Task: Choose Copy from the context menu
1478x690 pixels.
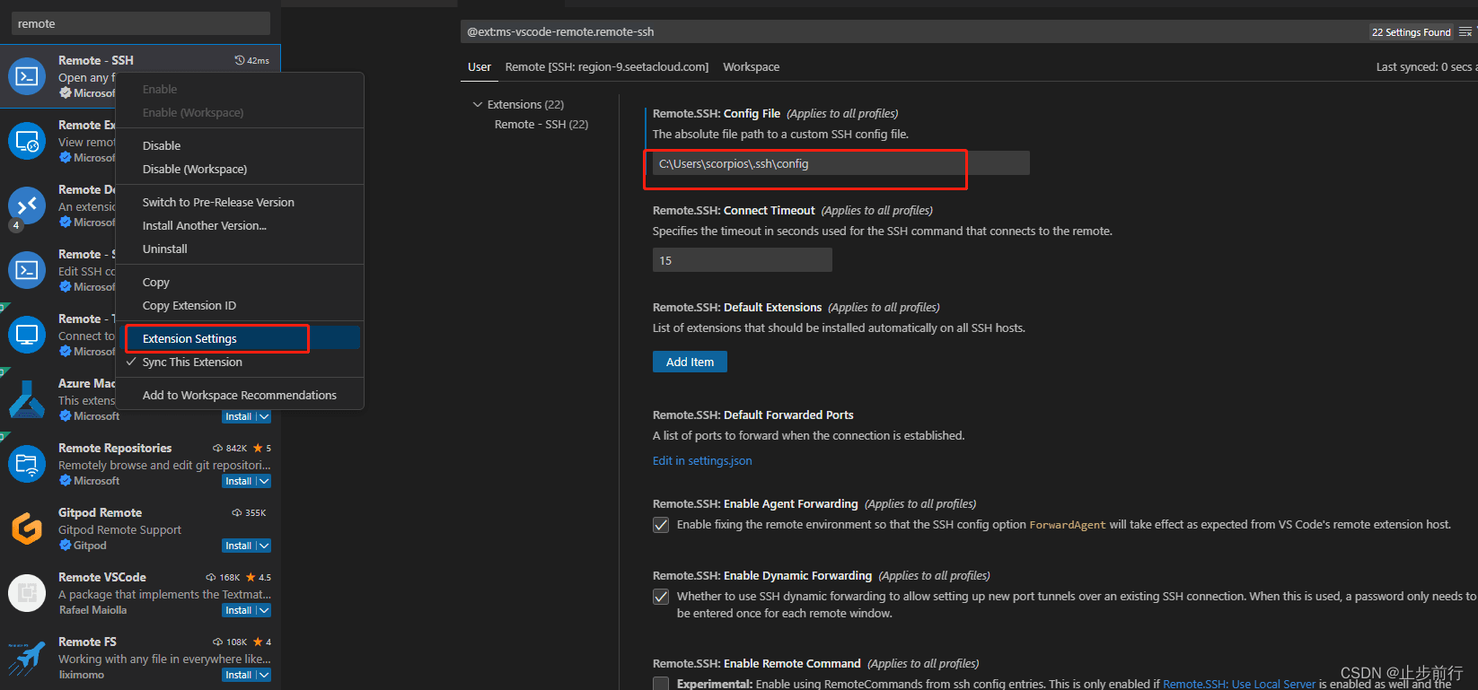Action: pyautogui.click(x=240, y=282)
